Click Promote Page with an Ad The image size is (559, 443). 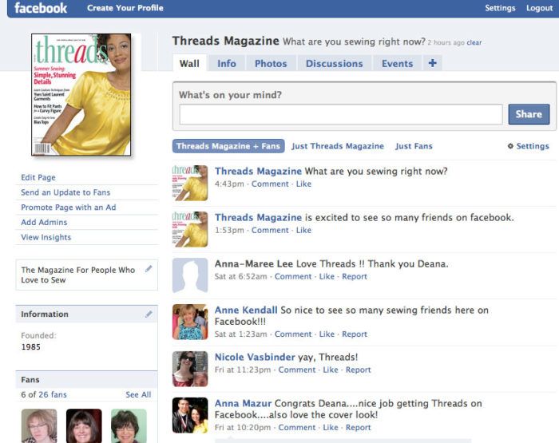[x=69, y=207]
